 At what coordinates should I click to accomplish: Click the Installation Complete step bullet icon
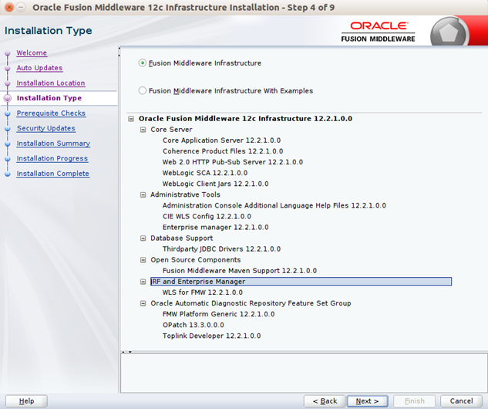tap(8, 174)
